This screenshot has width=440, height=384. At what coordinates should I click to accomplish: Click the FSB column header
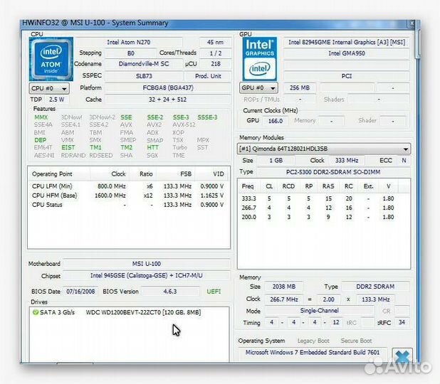176,174
